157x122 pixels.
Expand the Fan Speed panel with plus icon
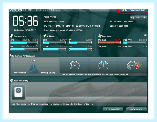click(x=145, y=35)
